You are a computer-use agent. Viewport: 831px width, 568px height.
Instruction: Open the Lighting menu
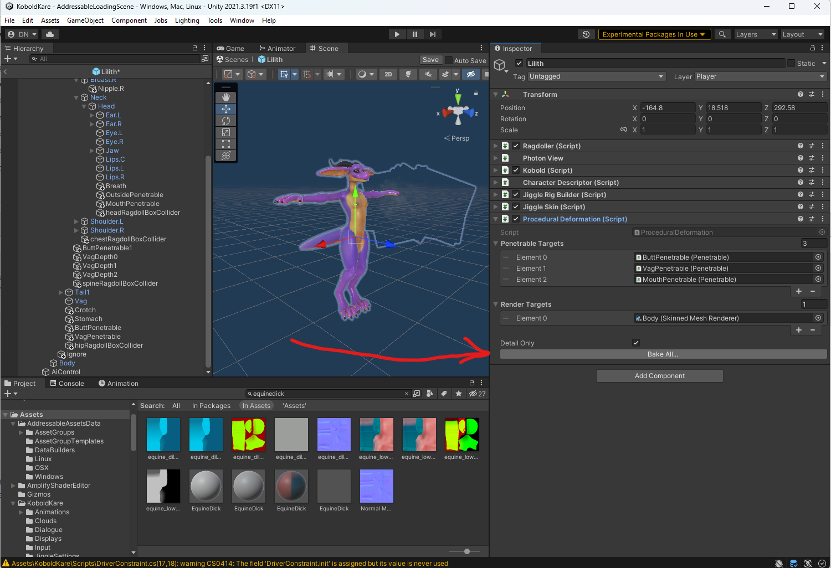[x=187, y=20]
